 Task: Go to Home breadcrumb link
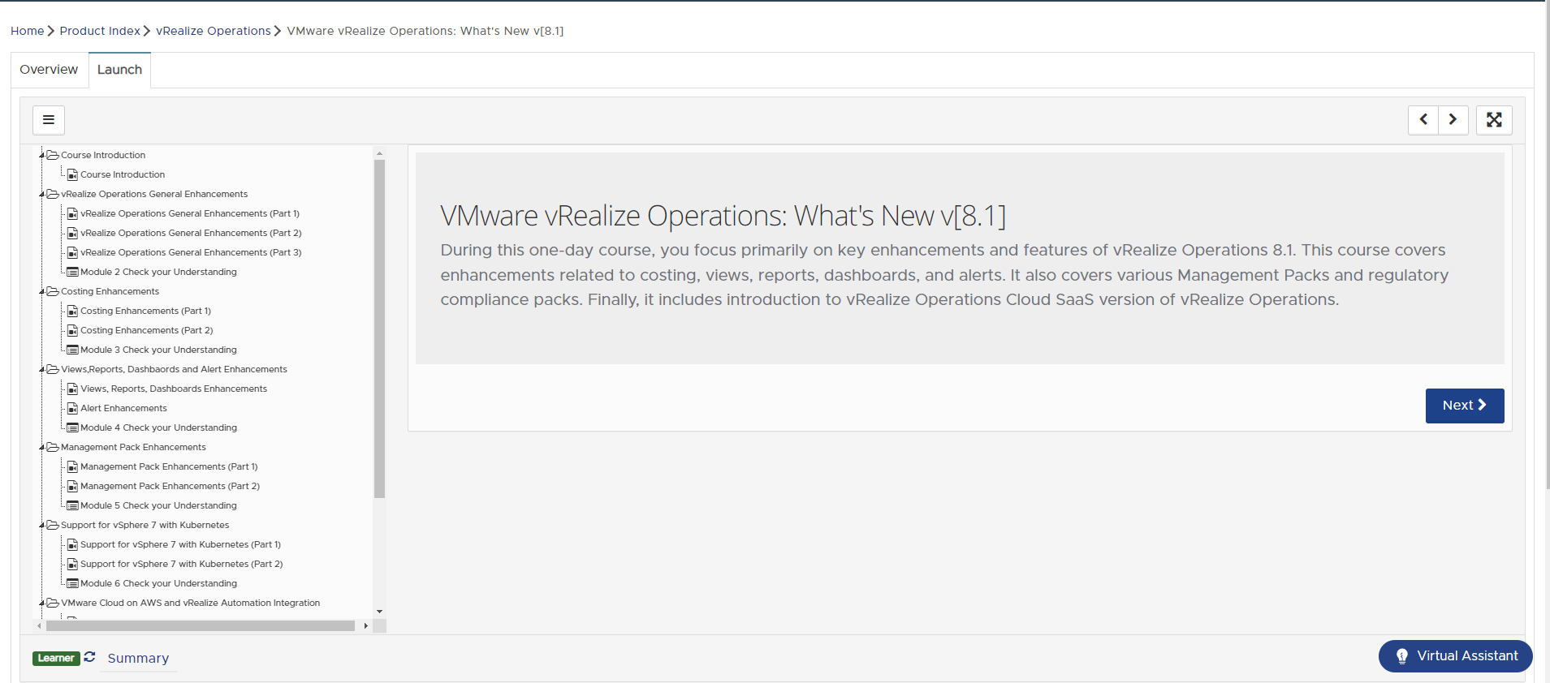[x=27, y=31]
